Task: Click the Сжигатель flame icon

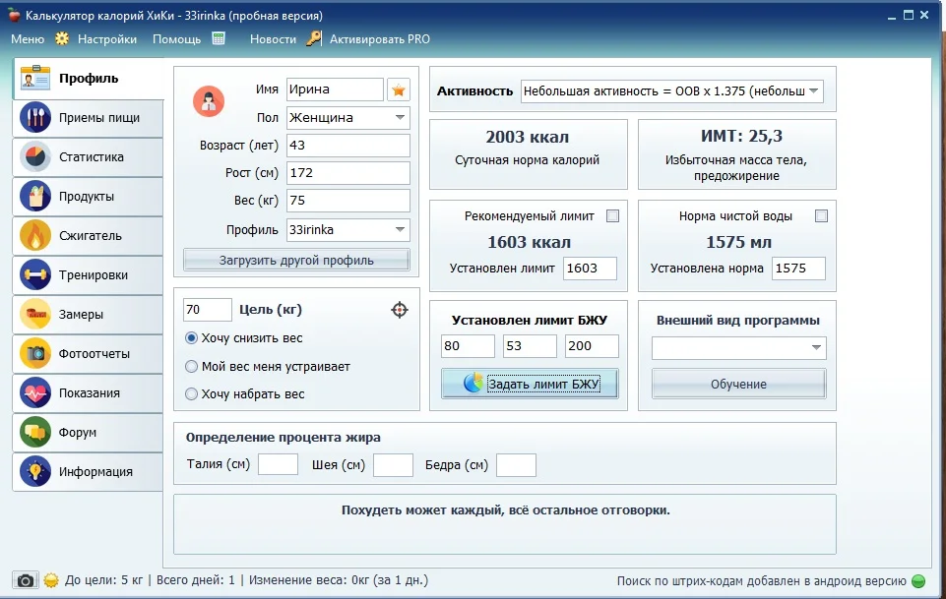Action: click(35, 236)
